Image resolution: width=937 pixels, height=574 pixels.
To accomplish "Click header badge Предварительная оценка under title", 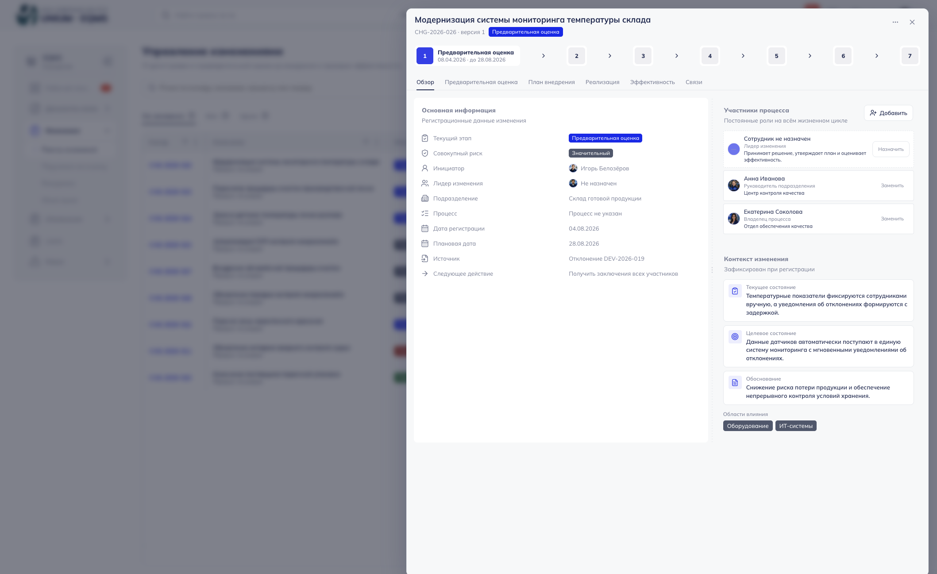I will 526,32.
